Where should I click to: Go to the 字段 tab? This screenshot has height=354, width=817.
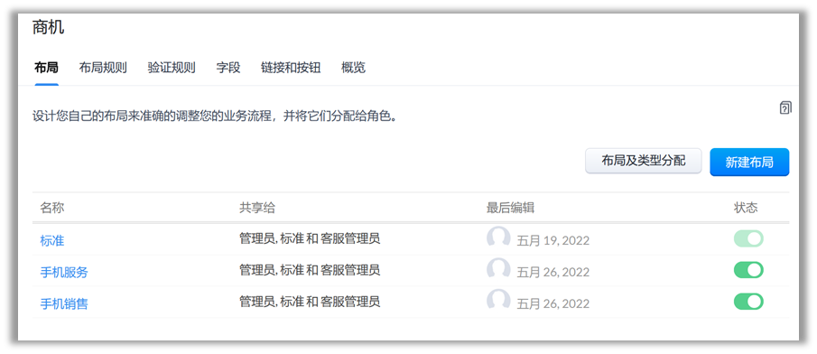click(x=228, y=68)
